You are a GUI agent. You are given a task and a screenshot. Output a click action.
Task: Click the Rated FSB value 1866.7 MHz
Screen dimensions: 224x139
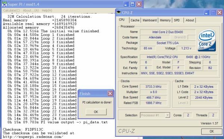[153, 103]
